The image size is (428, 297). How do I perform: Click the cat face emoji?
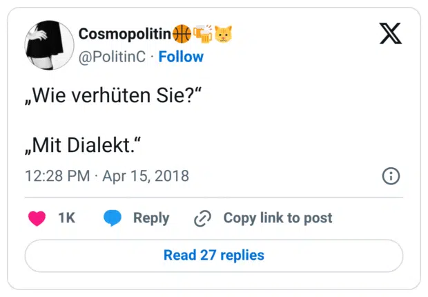[223, 33]
